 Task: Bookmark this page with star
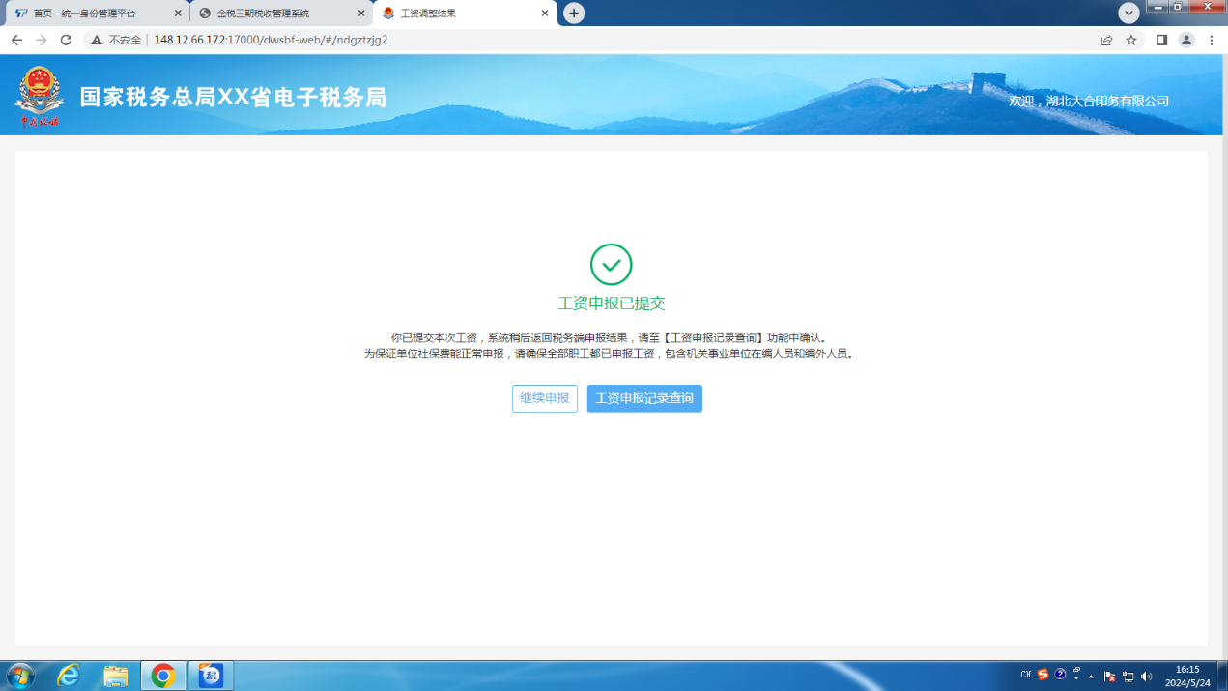(x=1131, y=41)
